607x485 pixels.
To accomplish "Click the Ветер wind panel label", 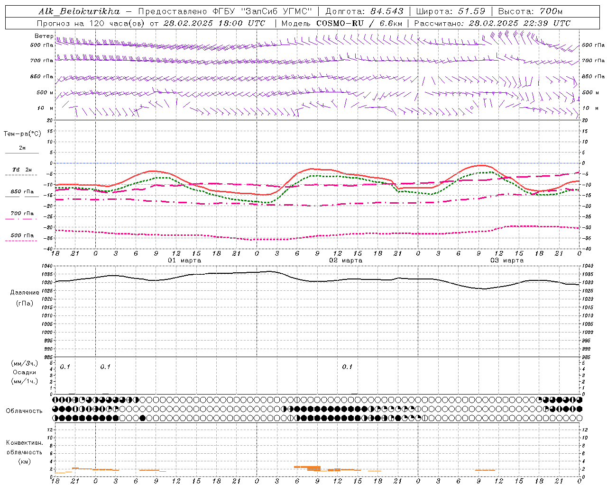I will (44, 36).
